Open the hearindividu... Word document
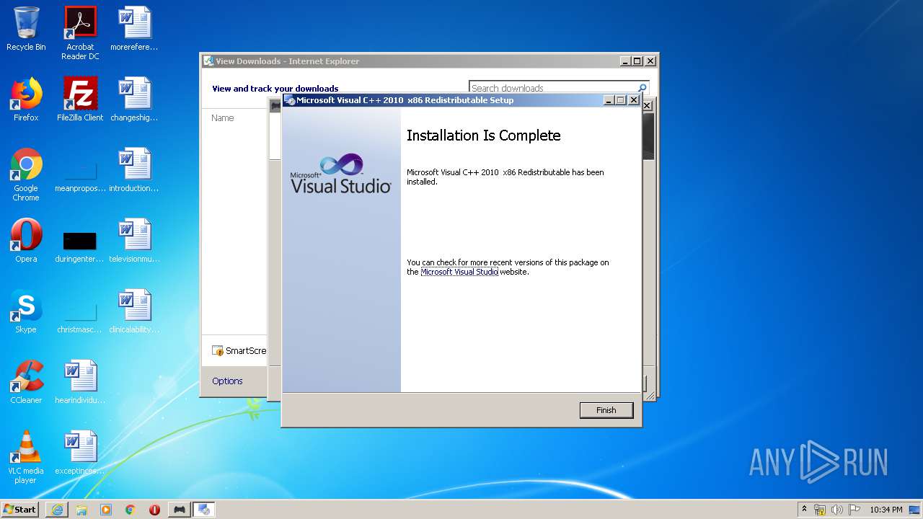This screenshot has height=519, width=923. [80, 382]
